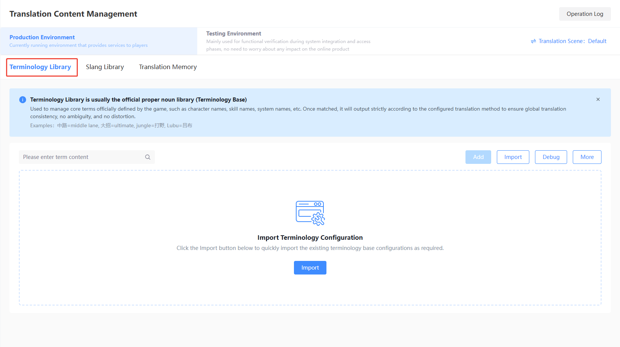
Task: Click the swap arrows icon beside Translation Scene
Action: tap(533, 41)
